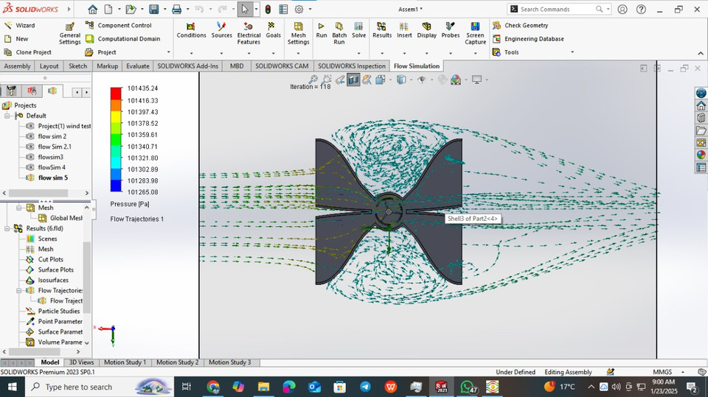The width and height of the screenshot is (708, 397).
Task: Run the flow simulation
Action: click(x=321, y=30)
